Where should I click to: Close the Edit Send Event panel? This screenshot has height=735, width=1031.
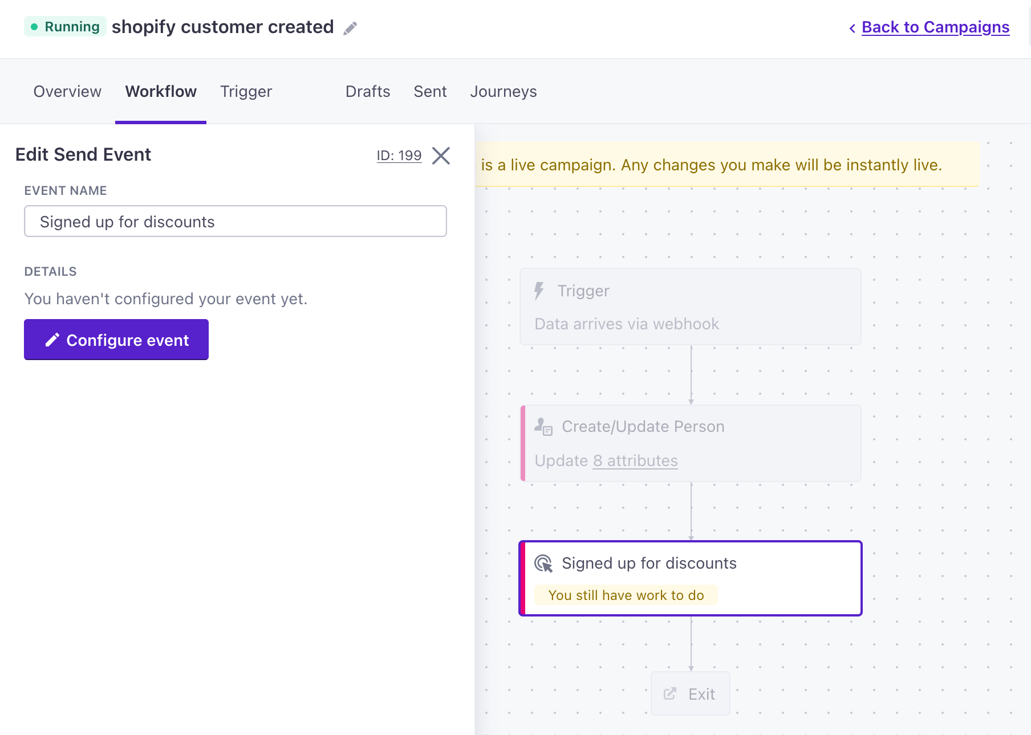point(441,156)
